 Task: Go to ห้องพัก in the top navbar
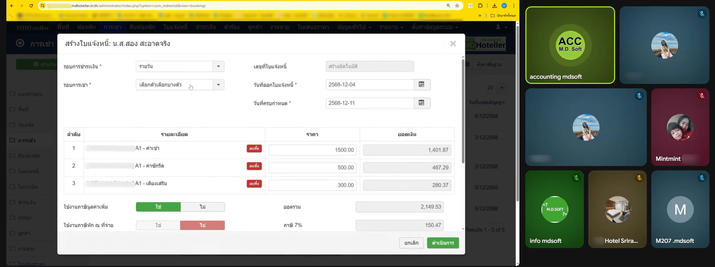coord(86,27)
